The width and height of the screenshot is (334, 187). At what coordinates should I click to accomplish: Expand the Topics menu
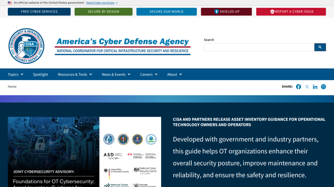click(x=16, y=74)
